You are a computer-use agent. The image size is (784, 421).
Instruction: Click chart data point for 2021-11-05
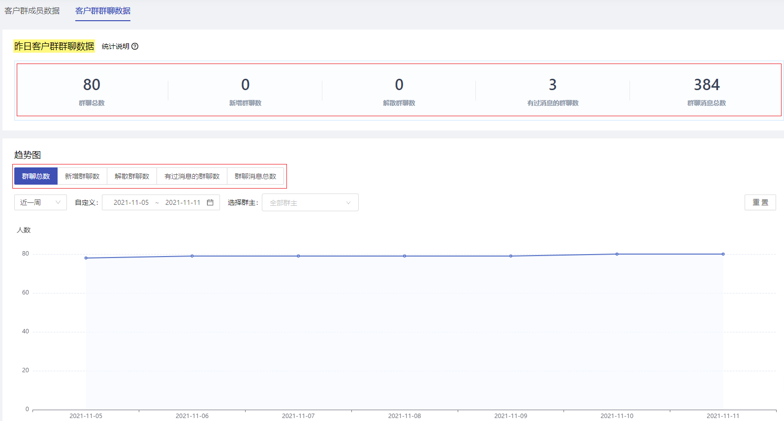(86, 258)
